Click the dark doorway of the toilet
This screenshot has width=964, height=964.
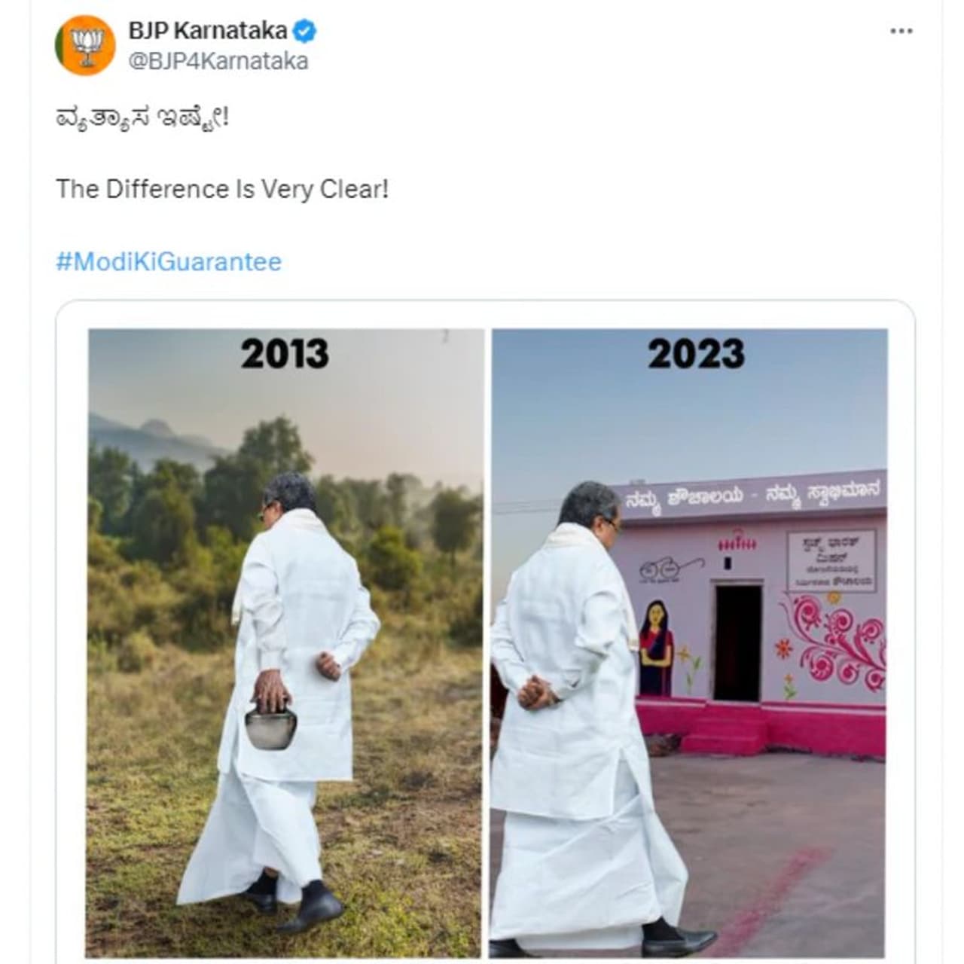click(738, 642)
